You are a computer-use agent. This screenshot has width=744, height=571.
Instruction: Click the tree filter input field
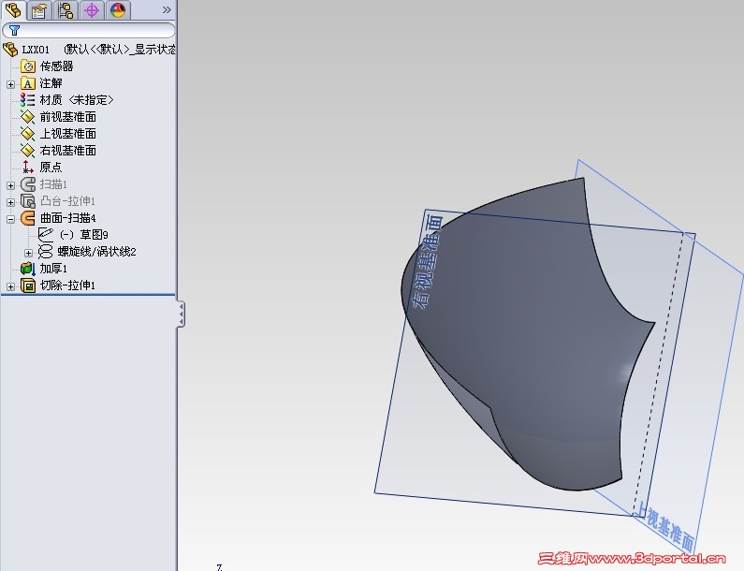89,30
